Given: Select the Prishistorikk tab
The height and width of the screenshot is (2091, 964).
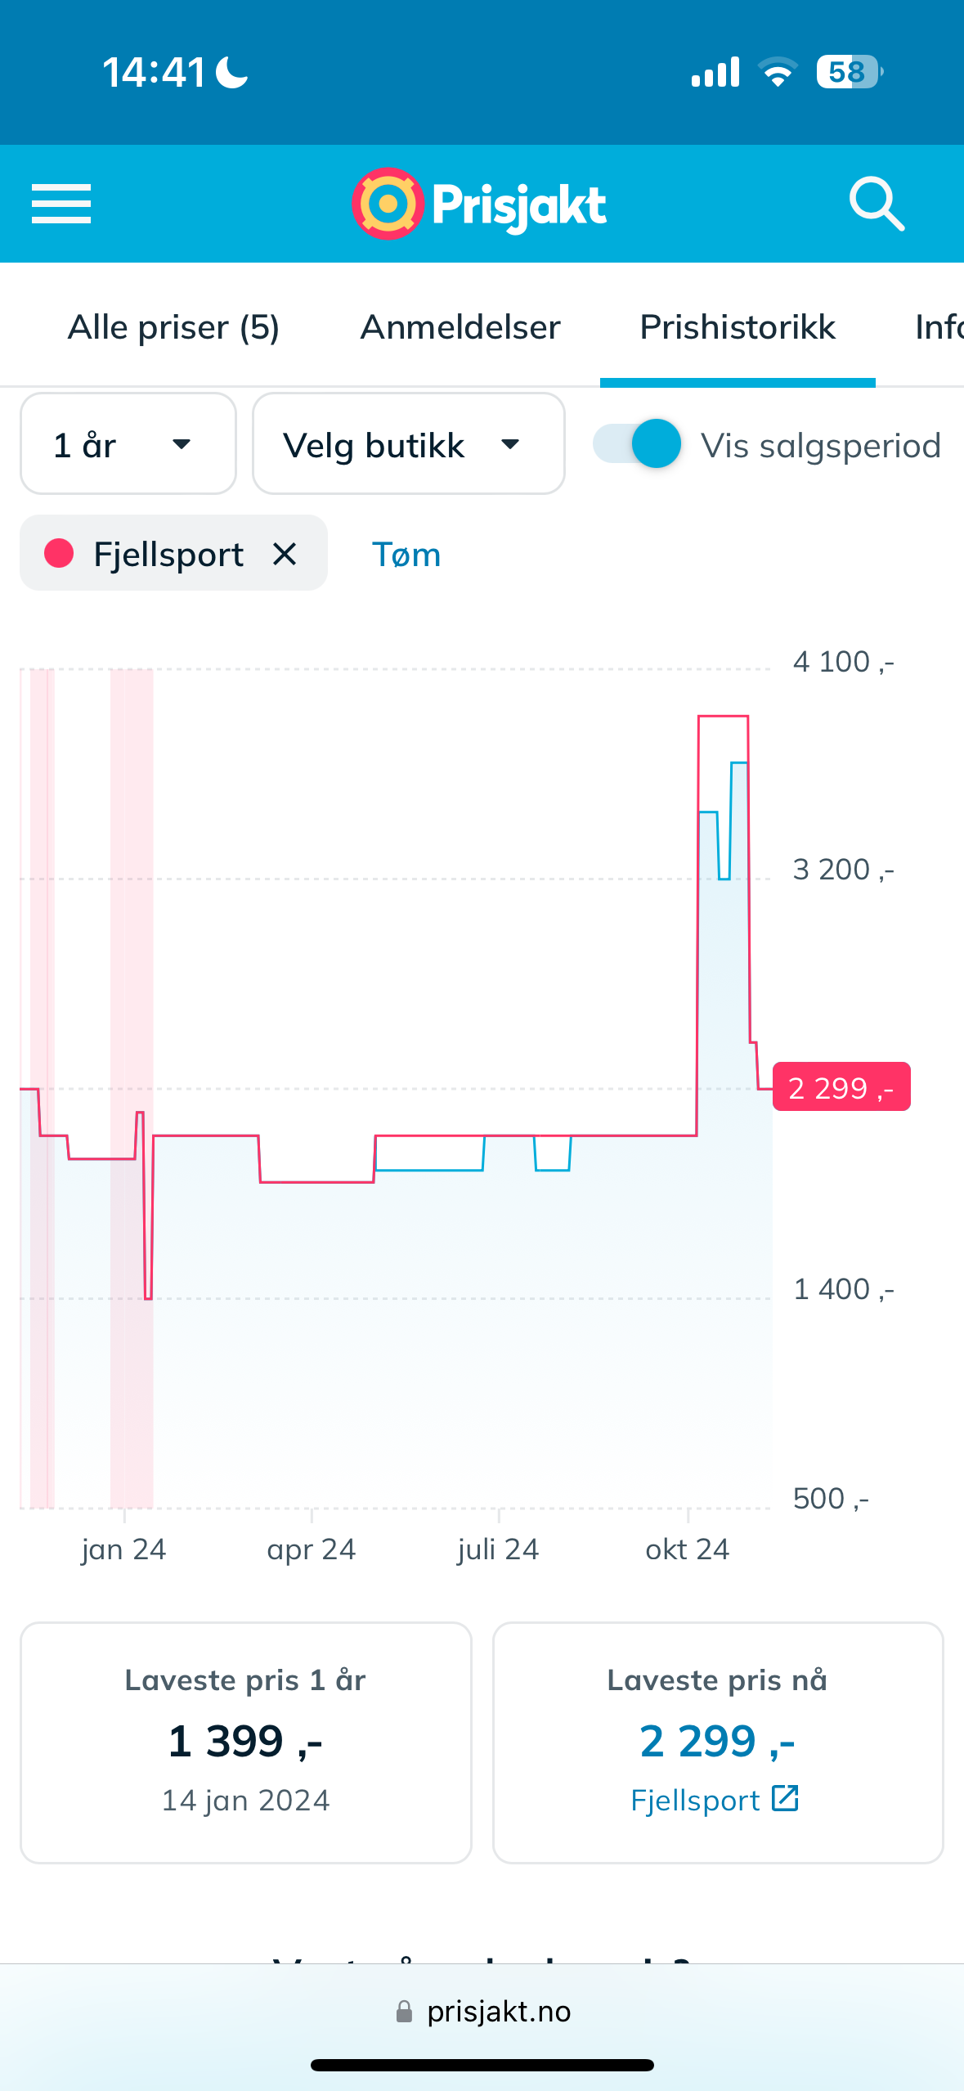Looking at the screenshot, I should click(x=737, y=327).
